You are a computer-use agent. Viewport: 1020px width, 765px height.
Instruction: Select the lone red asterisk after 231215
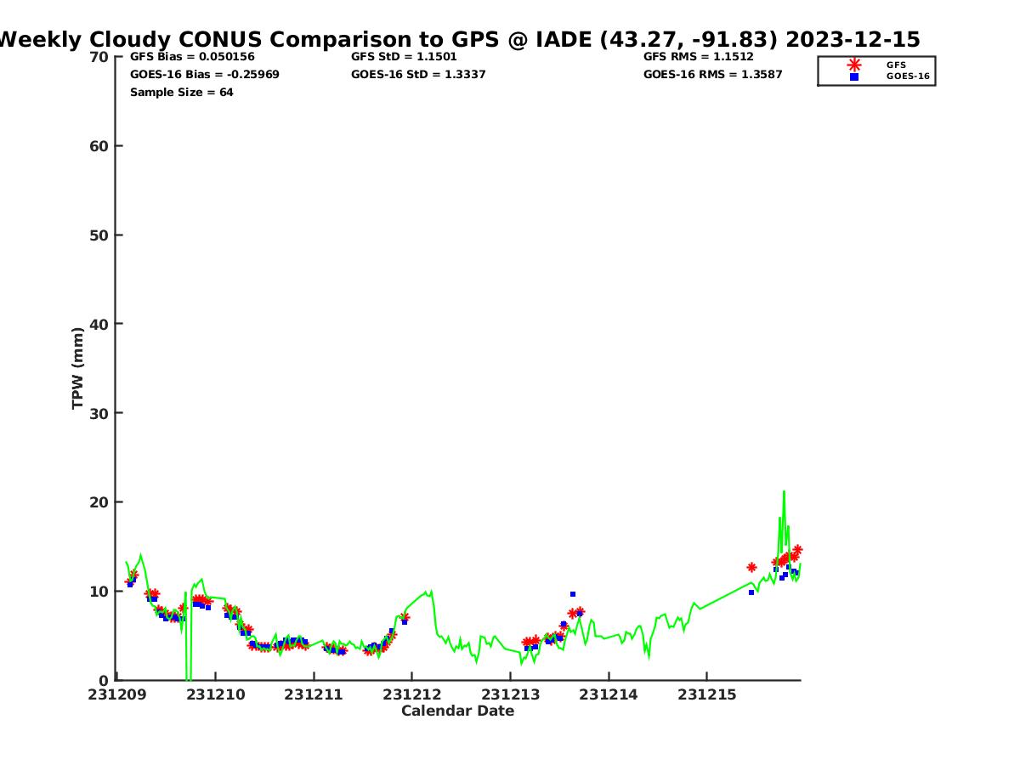pos(751,567)
